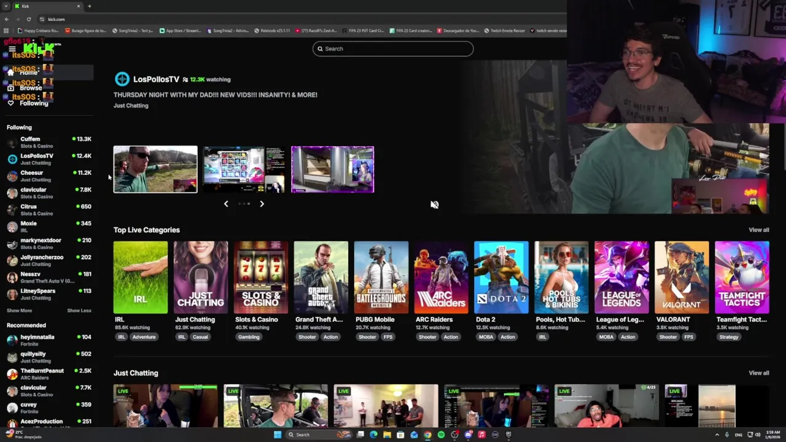Click Show More in Following list
Image resolution: width=786 pixels, height=442 pixels.
pyautogui.click(x=19, y=311)
